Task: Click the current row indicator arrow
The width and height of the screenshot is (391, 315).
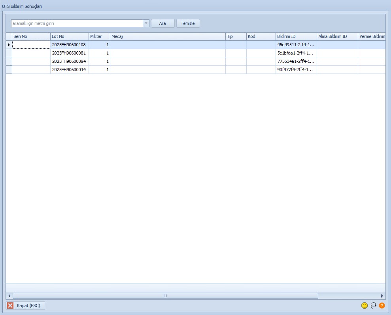Action: click(x=9, y=45)
